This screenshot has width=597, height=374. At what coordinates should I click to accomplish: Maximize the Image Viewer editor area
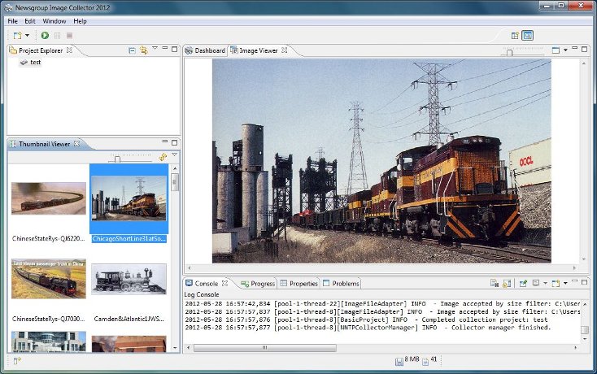coord(585,49)
